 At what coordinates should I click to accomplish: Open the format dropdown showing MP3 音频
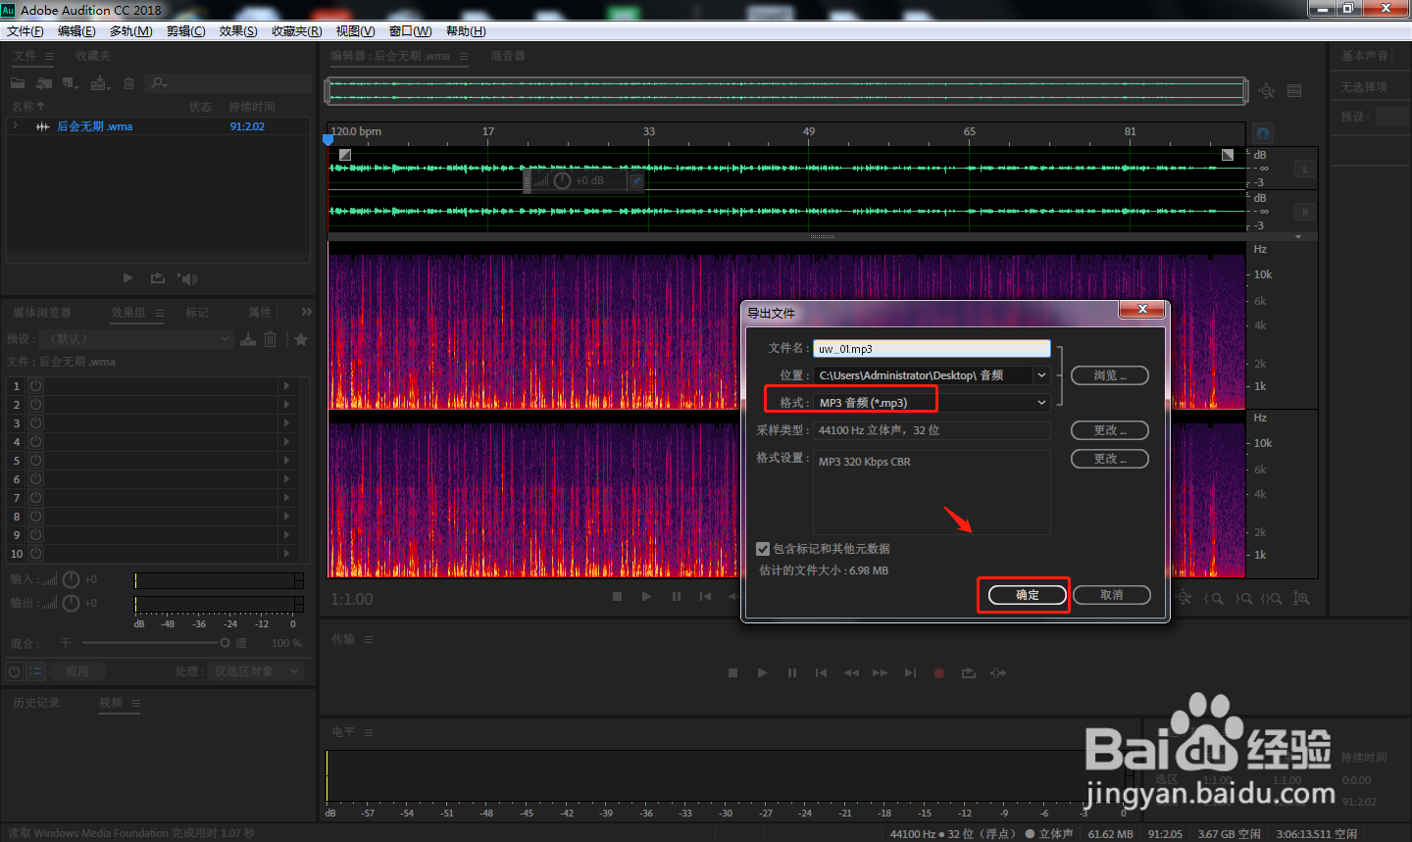[x=932, y=403]
